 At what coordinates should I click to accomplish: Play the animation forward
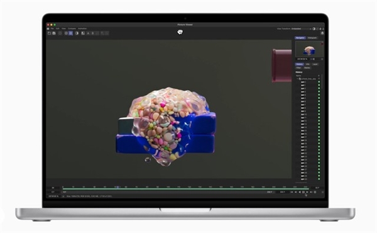(x=307, y=192)
